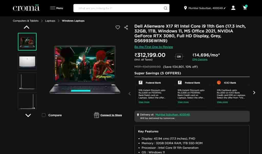Click the 'Memory : 32GB DDR4 RAM' feature line
262x154 pixels.
click(172, 143)
